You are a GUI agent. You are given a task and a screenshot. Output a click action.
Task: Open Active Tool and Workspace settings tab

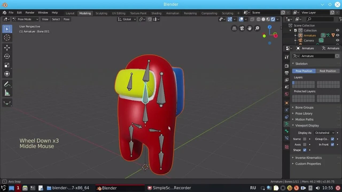pos(287,57)
